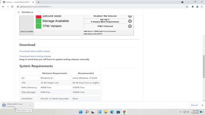The width and height of the screenshot is (205, 115).
Task: Open the Windows Start menu
Action: [81, 112]
